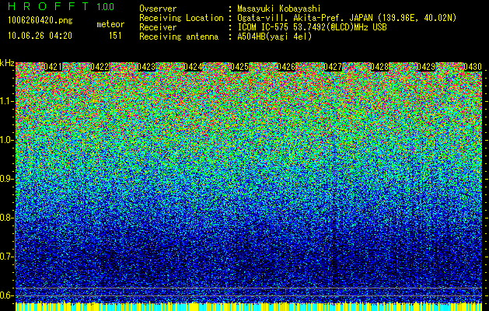
Task: Click the 0428 time marker
Action: 379,67
